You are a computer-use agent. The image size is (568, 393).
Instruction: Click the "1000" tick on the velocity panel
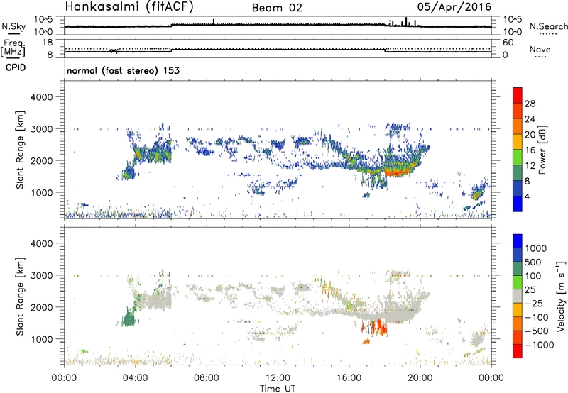(42, 340)
